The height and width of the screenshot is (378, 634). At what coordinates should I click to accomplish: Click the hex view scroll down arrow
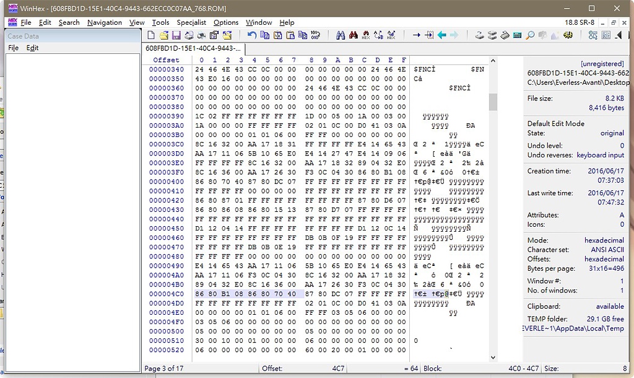point(493,358)
